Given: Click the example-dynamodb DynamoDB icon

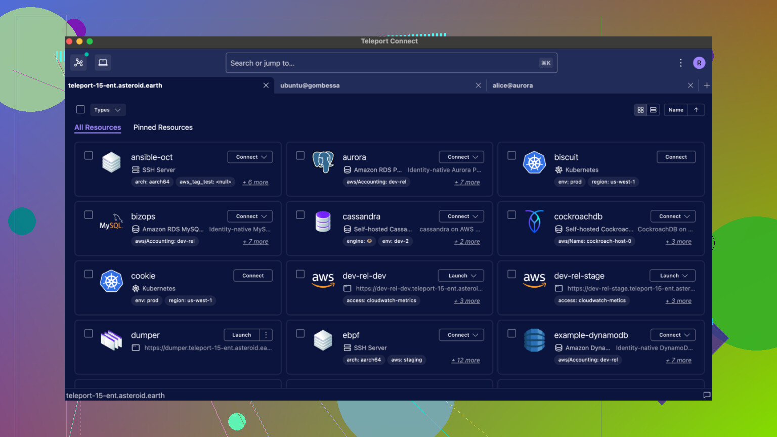Looking at the screenshot, I should point(534,340).
